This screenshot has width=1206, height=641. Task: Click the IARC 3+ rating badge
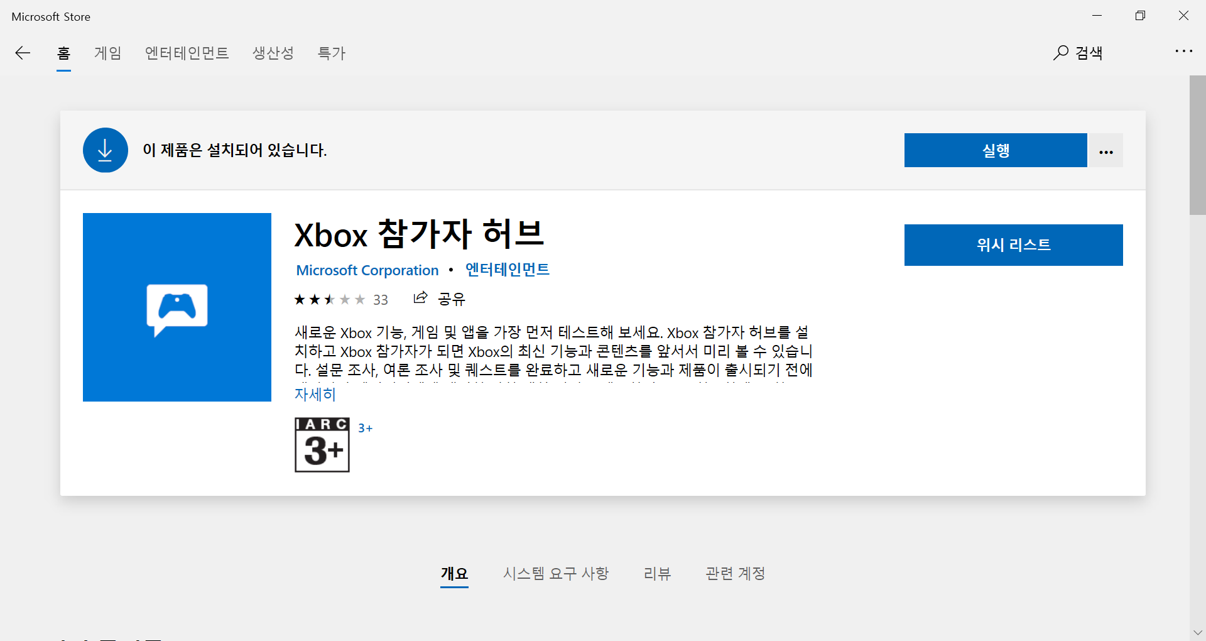[322, 445]
